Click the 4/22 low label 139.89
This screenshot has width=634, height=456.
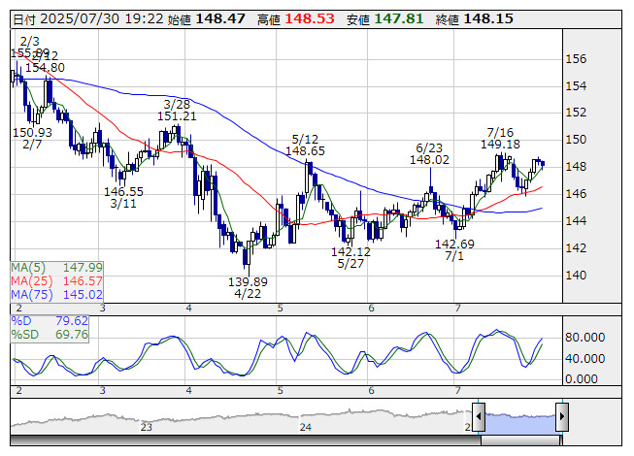(248, 281)
